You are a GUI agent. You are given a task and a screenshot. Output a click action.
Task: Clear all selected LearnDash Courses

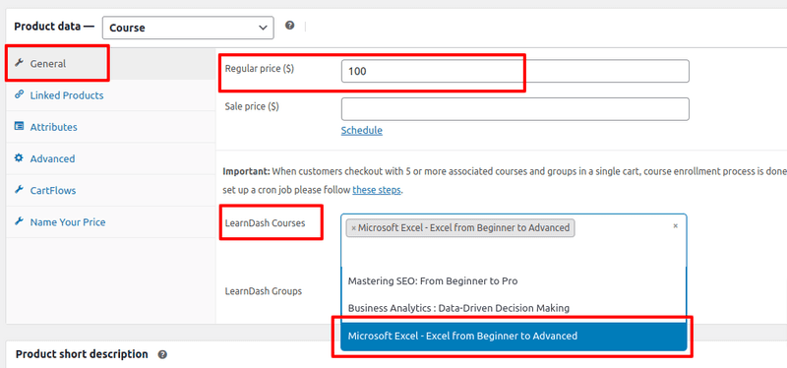pyautogui.click(x=676, y=226)
